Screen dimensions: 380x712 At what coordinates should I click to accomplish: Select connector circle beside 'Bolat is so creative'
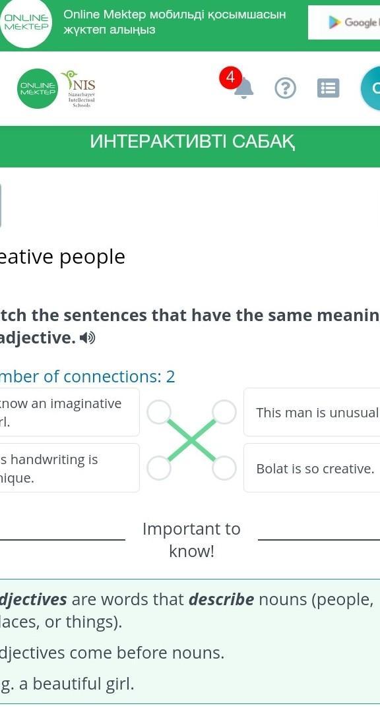224,468
